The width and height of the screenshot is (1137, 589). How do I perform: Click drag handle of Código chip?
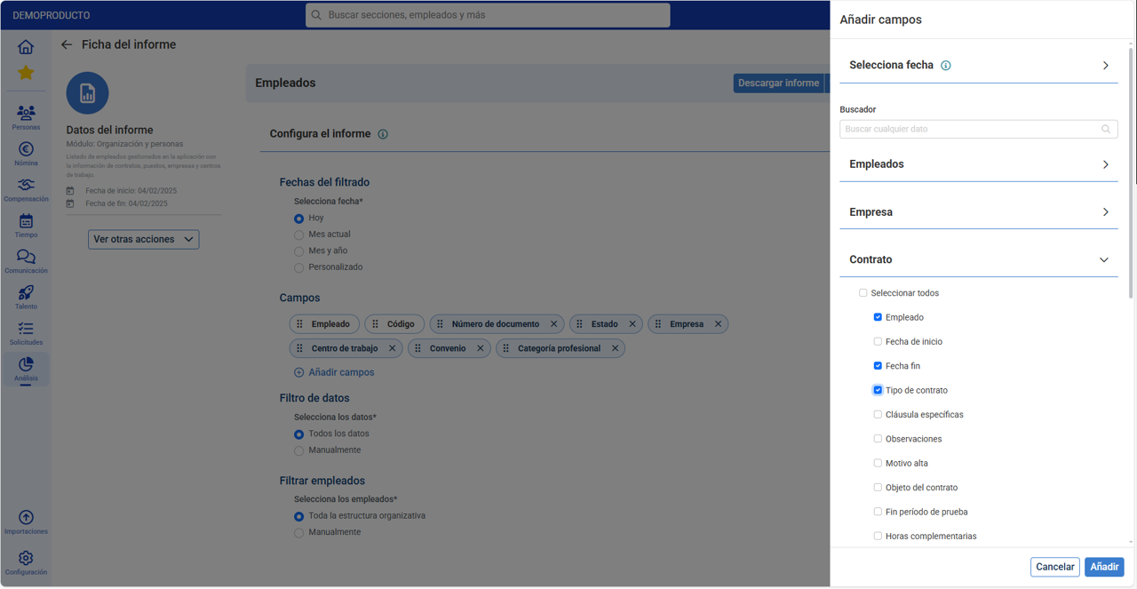pos(376,324)
